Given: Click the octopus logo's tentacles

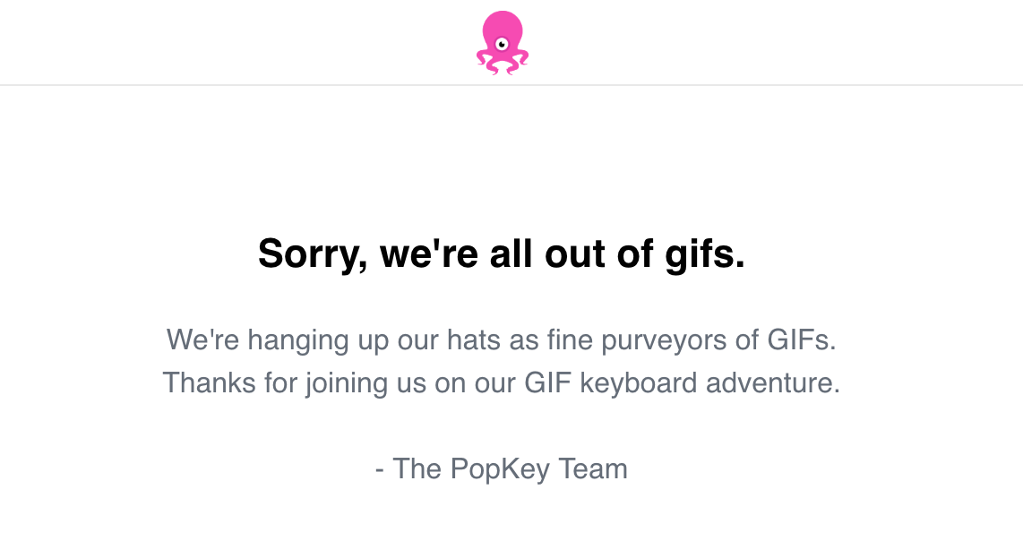Looking at the screenshot, I should [x=503, y=63].
